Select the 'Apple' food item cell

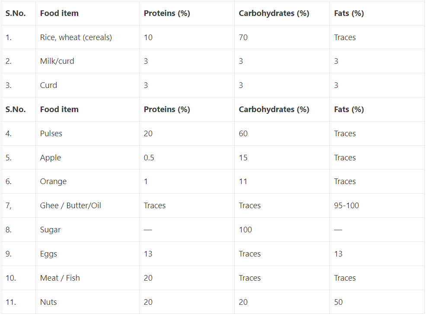[x=51, y=158]
